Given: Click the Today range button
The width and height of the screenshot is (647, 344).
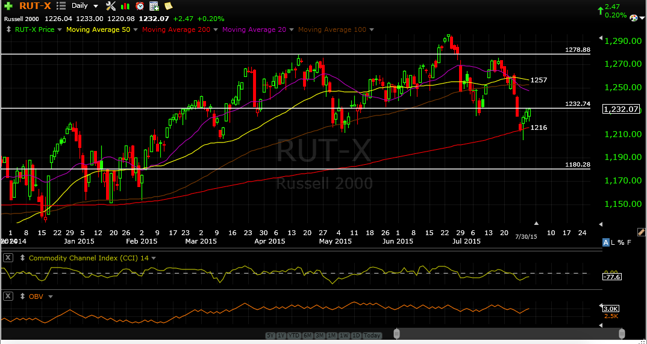Looking at the screenshot, I should coord(372,336).
